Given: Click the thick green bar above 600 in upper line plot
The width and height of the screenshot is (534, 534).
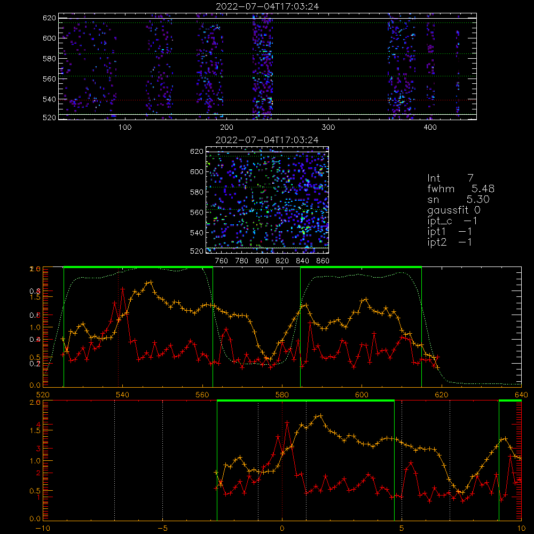Looking at the screenshot, I should coord(361,267).
